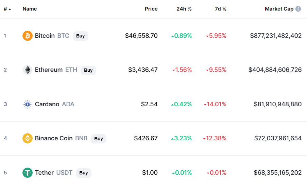Sort by the 24h % column
The height and width of the screenshot is (186, 307).
point(184,9)
